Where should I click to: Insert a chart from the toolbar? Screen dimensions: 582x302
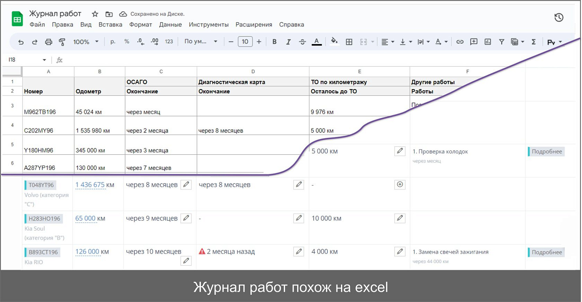488,42
